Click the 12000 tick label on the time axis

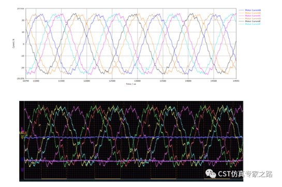(x=86, y=81)
